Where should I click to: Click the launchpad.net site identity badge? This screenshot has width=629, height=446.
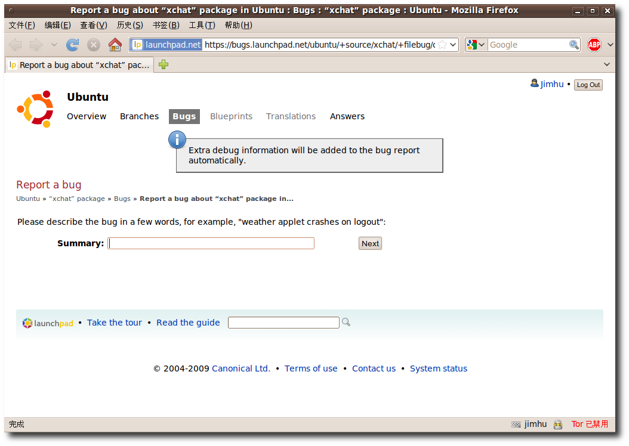point(166,45)
